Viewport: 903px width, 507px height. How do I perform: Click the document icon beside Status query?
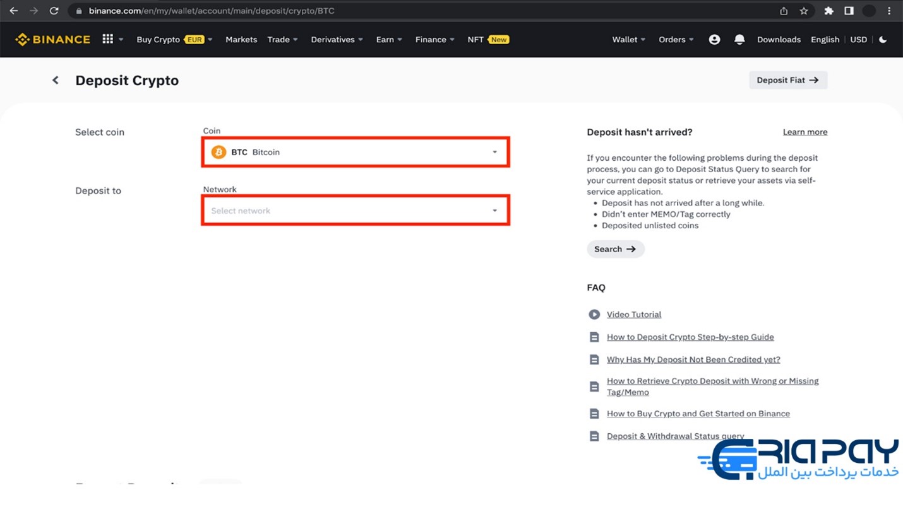click(x=594, y=436)
